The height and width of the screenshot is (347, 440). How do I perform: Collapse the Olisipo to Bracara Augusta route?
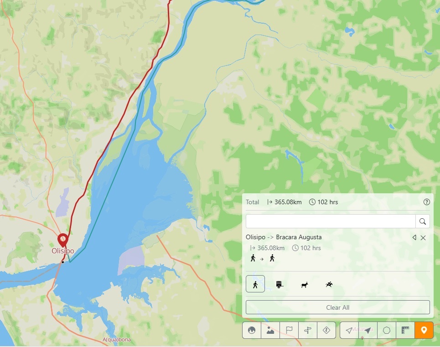(414, 237)
